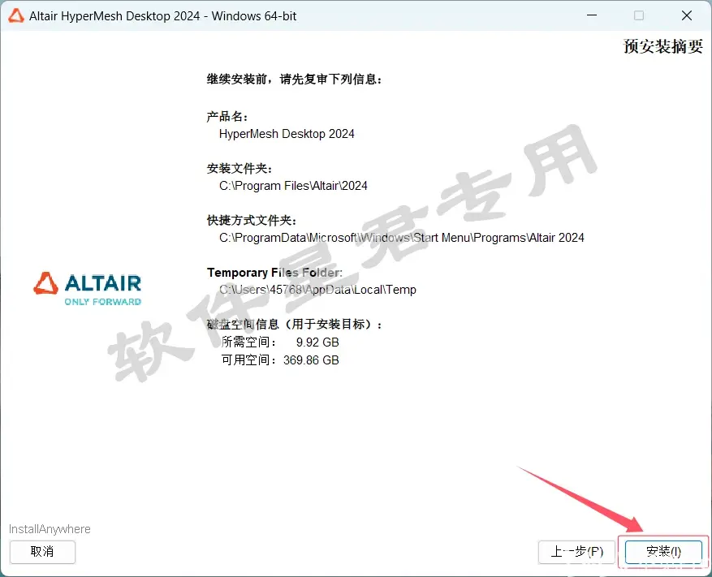712x577 pixels.
Task: Click the 安装(I) install button
Action: 663,552
